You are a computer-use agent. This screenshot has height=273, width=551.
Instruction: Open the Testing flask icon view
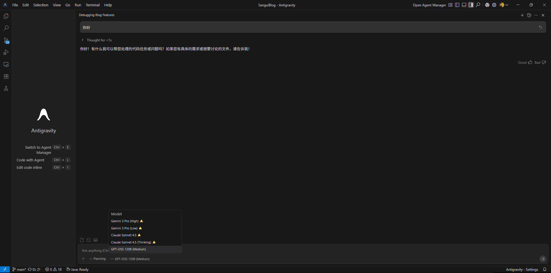[6, 89]
